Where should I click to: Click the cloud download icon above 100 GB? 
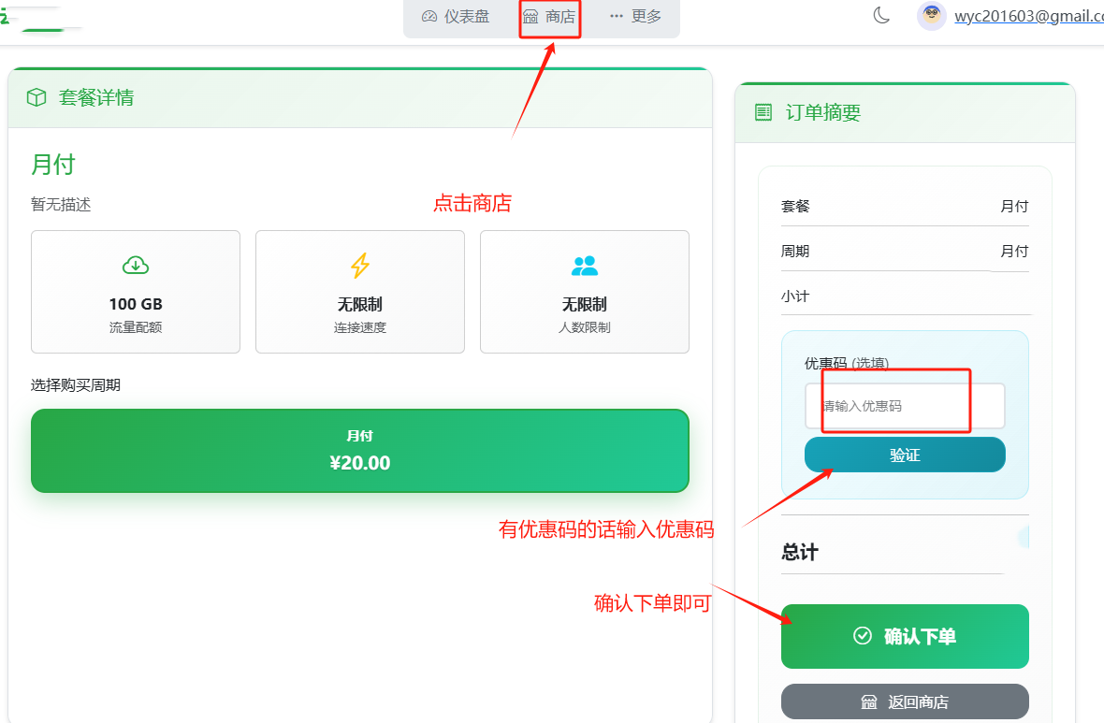coord(135,266)
